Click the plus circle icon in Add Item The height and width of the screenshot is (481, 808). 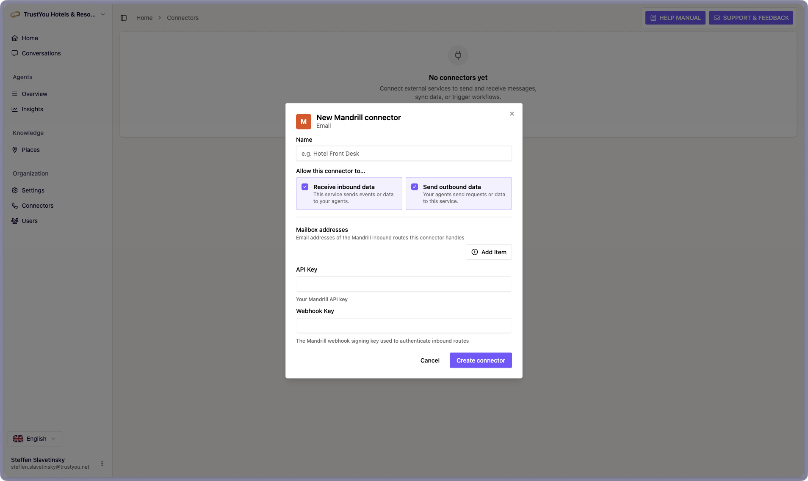pos(475,252)
